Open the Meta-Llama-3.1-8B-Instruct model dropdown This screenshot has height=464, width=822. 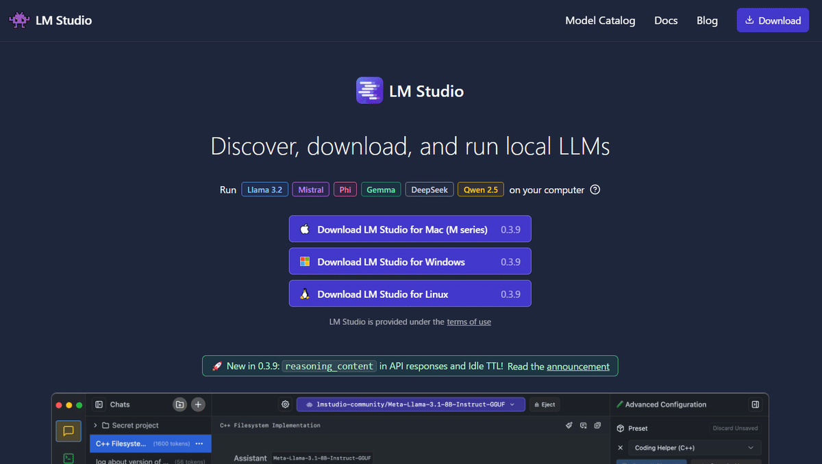tap(410, 404)
